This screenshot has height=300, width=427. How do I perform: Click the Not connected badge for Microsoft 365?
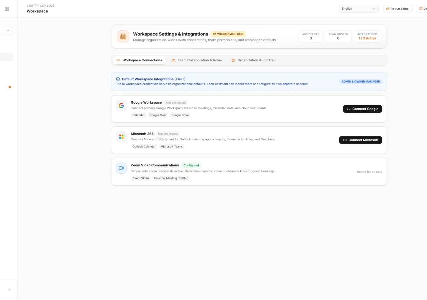pyautogui.click(x=168, y=134)
